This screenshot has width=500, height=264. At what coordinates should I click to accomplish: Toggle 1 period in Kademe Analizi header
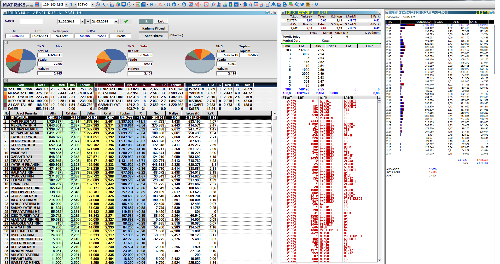pos(479,13)
